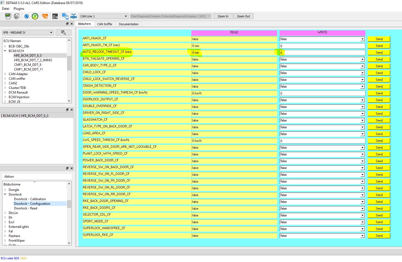402x262 pixels.
Task: Open the diagnostics heart icon with plus sign
Action: (45, 16)
